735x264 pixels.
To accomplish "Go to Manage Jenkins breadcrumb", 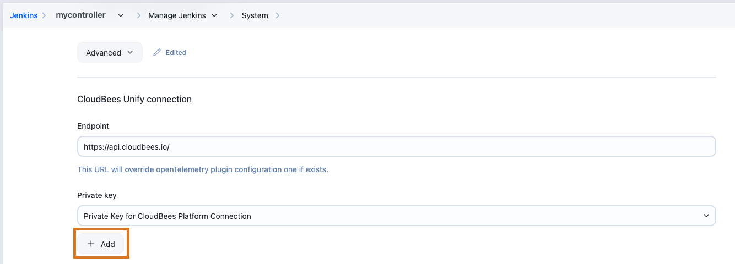I will (177, 15).
